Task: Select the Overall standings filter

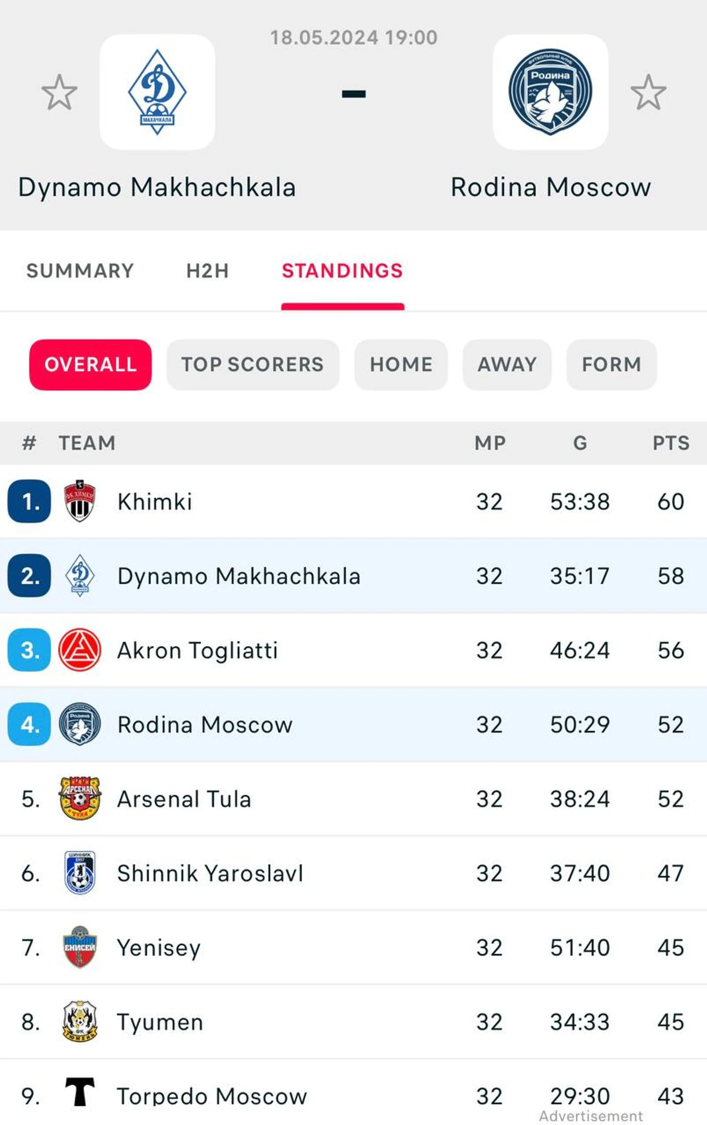Action: point(91,365)
